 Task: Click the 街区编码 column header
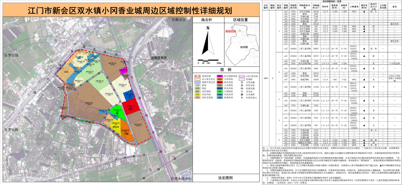[279, 7]
